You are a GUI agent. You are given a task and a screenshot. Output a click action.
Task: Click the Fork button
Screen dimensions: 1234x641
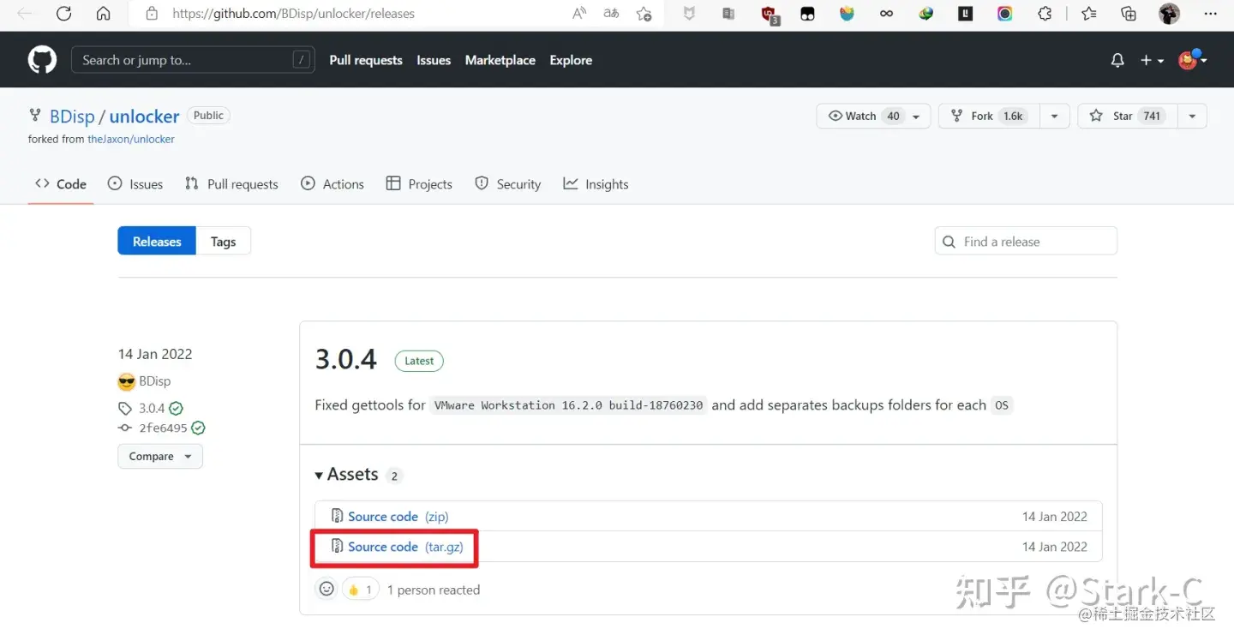(989, 117)
